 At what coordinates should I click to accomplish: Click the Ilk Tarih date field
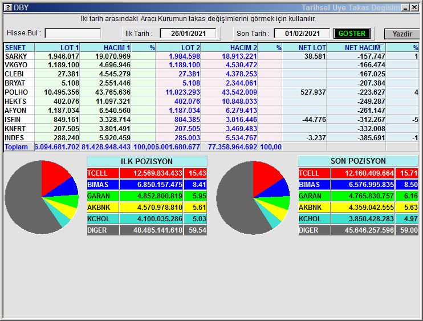click(188, 34)
